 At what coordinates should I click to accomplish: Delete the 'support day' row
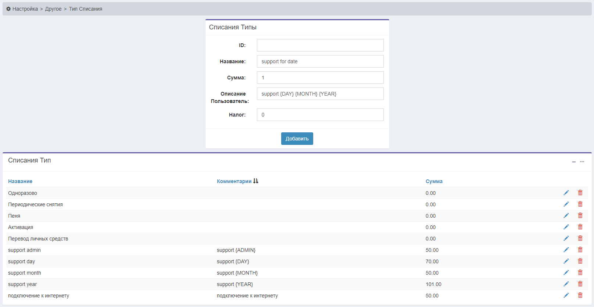[x=580, y=261]
